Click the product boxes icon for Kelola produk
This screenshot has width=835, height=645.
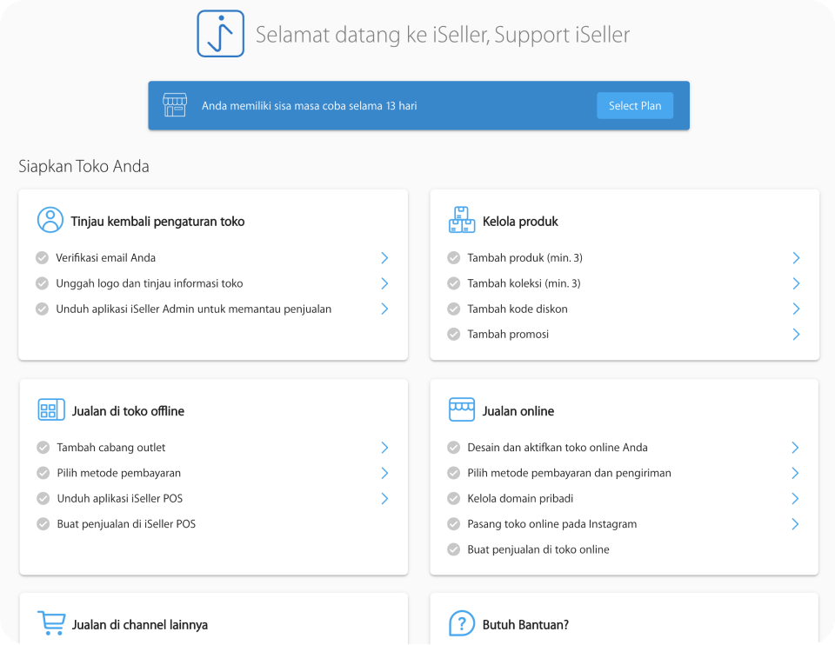click(x=462, y=220)
